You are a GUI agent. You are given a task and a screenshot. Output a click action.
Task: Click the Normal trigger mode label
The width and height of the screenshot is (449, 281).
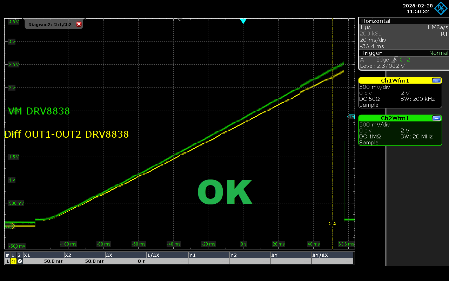(438, 53)
